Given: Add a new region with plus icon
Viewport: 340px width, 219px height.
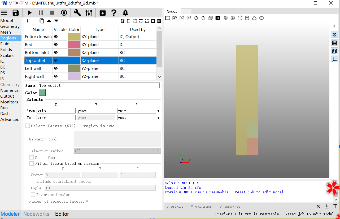Looking at the screenshot, I should (x=28, y=21).
